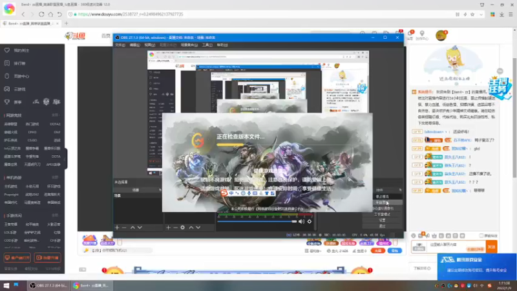Viewport: 517px width, 291px height.
Task: Mute audio with speaker icon in OBS mixer
Action: pyautogui.click(x=301, y=222)
